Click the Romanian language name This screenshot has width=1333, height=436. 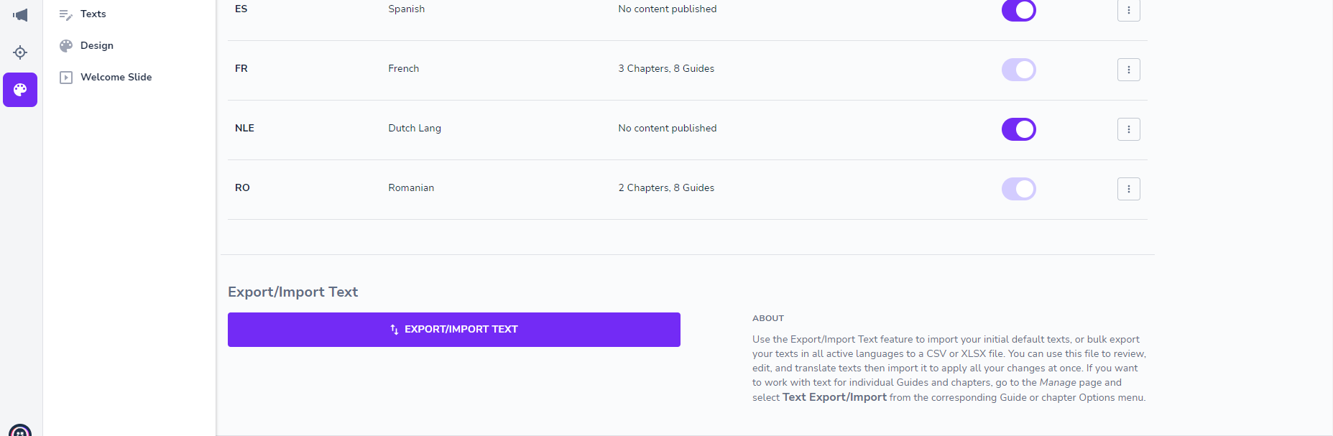click(x=411, y=188)
